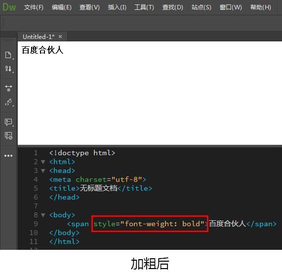The image size is (282, 273).
Task: Click line number 1 in the gutter
Action: click(36, 153)
